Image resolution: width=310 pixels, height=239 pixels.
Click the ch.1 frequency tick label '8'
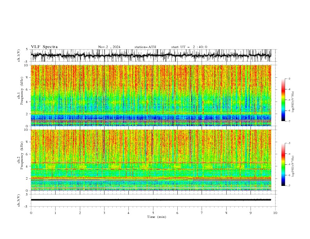click(x=27, y=77)
